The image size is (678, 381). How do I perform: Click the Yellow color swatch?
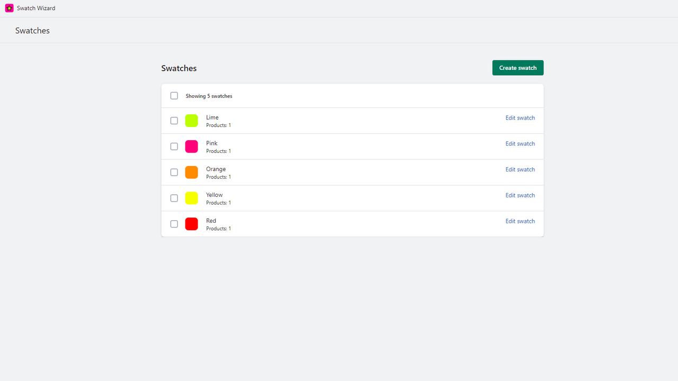click(x=191, y=198)
